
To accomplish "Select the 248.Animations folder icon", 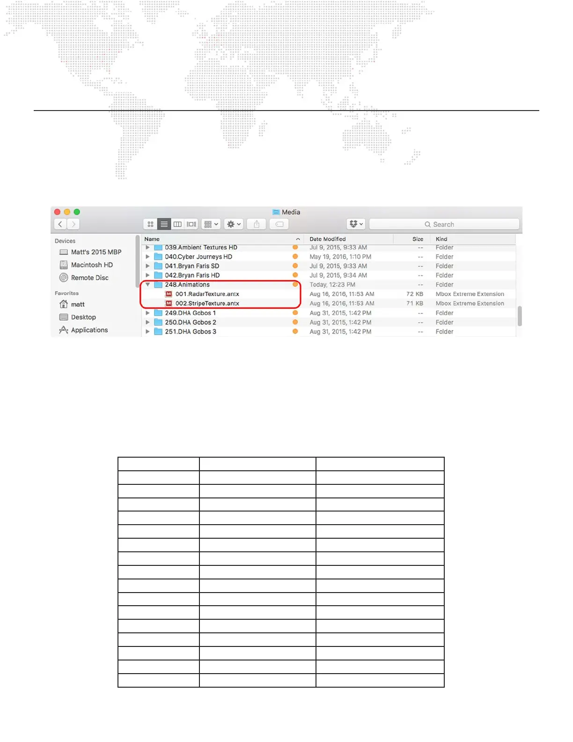I will click(x=158, y=285).
